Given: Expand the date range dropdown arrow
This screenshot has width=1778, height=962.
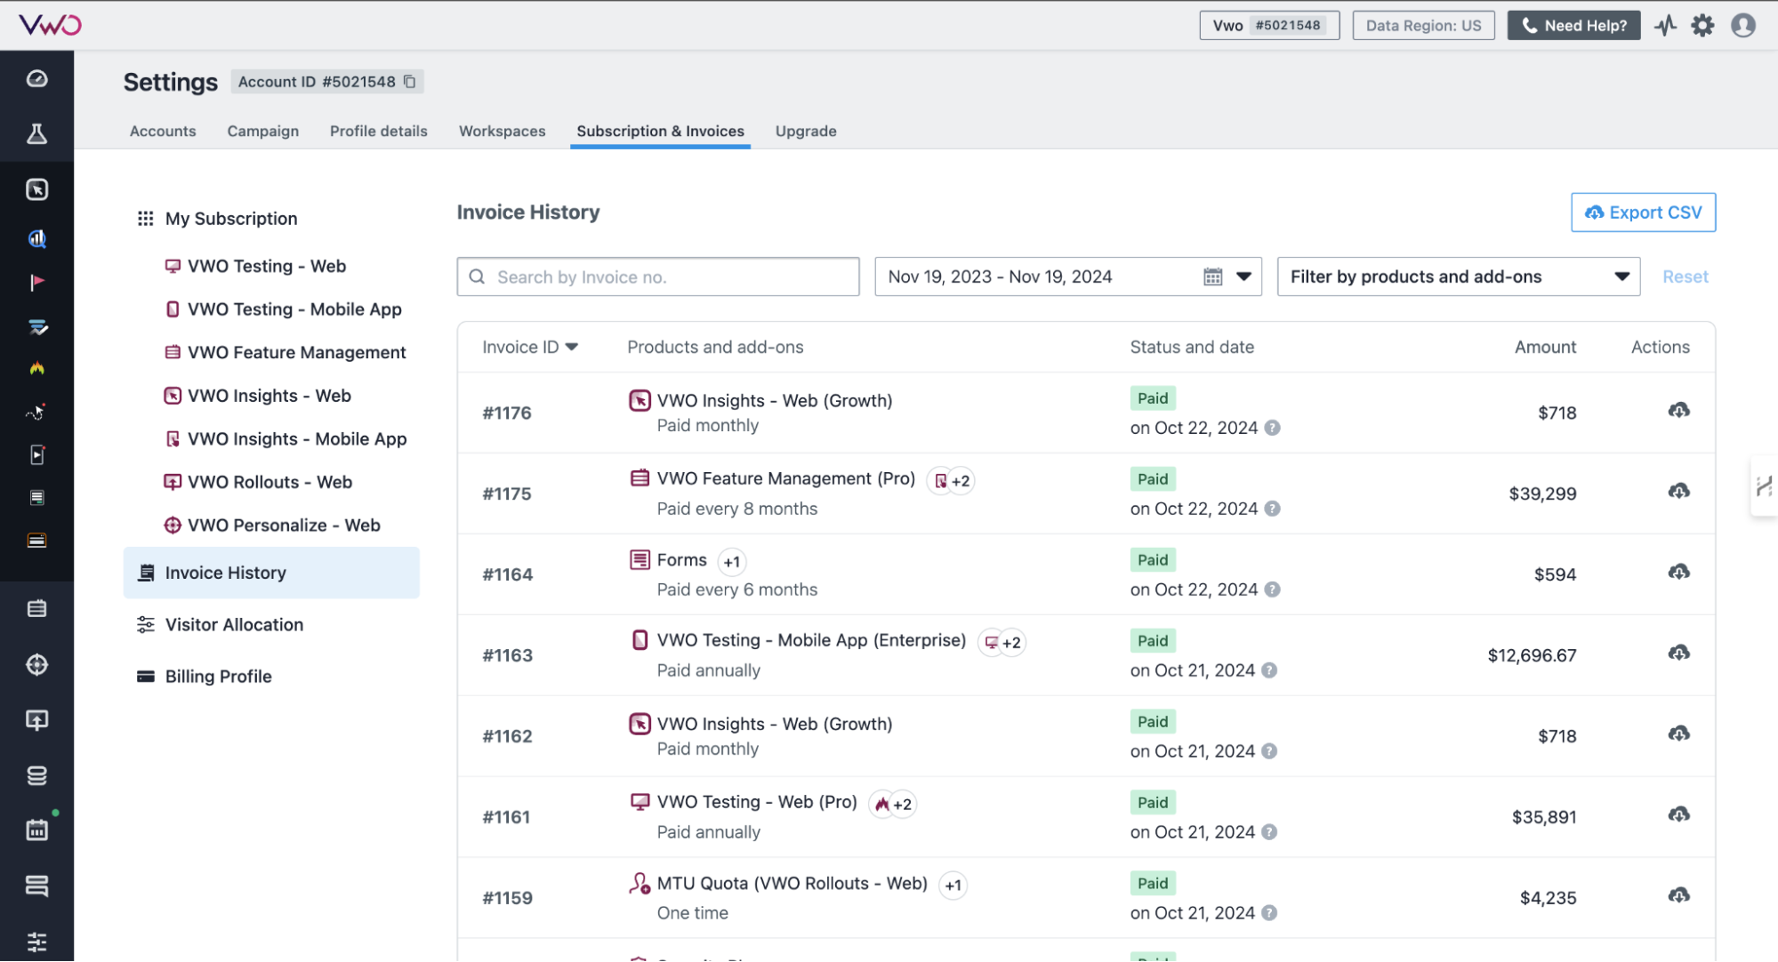Looking at the screenshot, I should (x=1243, y=277).
